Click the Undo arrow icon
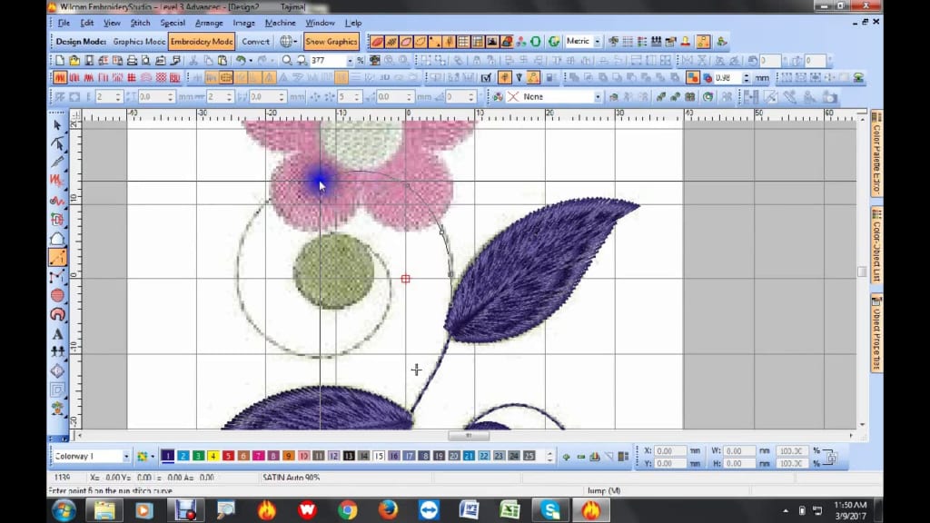Viewport: 930px width, 523px height. coord(240,61)
